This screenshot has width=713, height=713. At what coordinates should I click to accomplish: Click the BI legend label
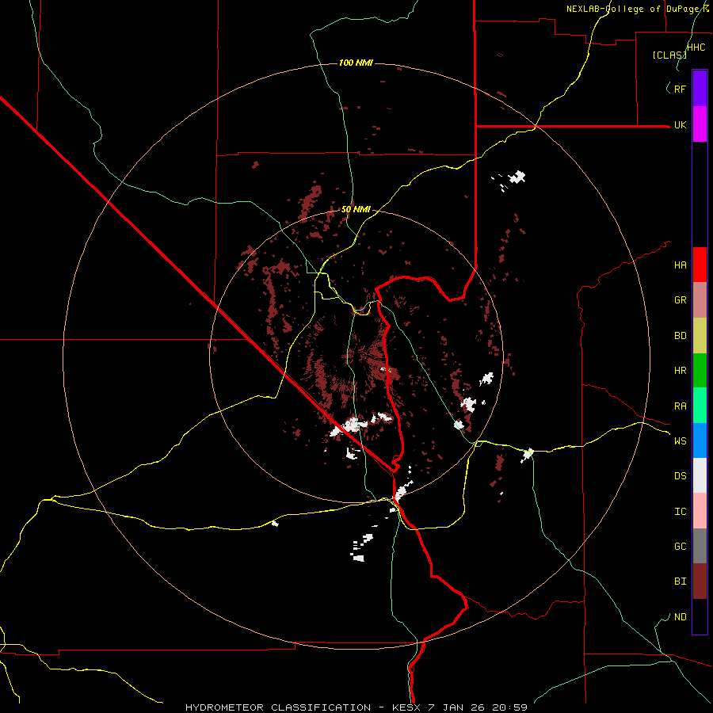point(680,581)
